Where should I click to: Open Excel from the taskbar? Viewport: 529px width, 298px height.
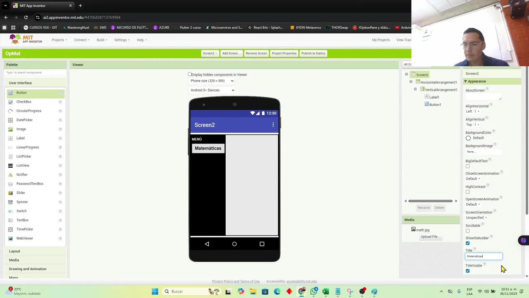326,291
